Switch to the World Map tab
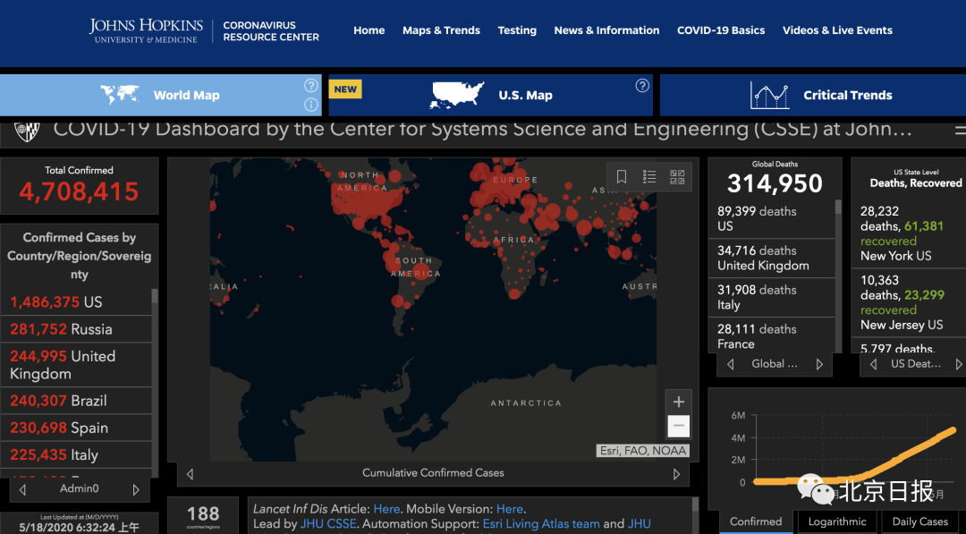The image size is (966, 534). 161,95
